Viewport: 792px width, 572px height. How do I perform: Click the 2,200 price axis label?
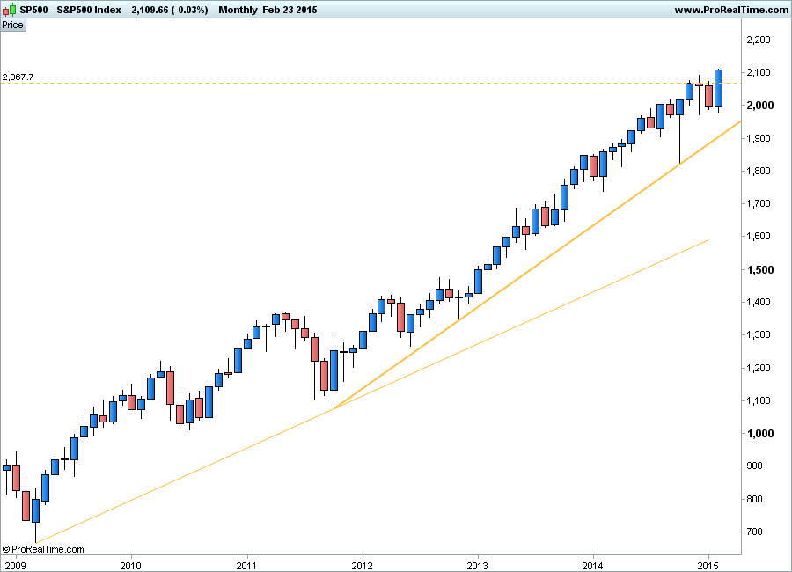(x=759, y=40)
